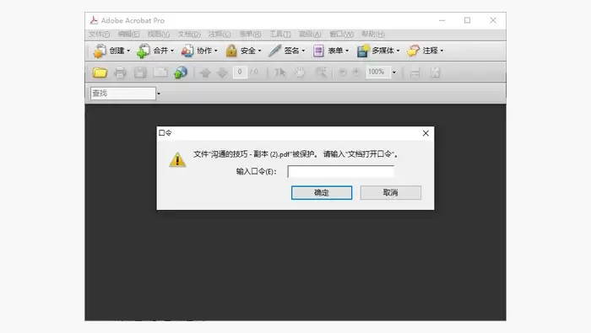This screenshot has height=333, width=591.
Task: Open the 查找 options dropdown arrow
Action: coord(159,94)
